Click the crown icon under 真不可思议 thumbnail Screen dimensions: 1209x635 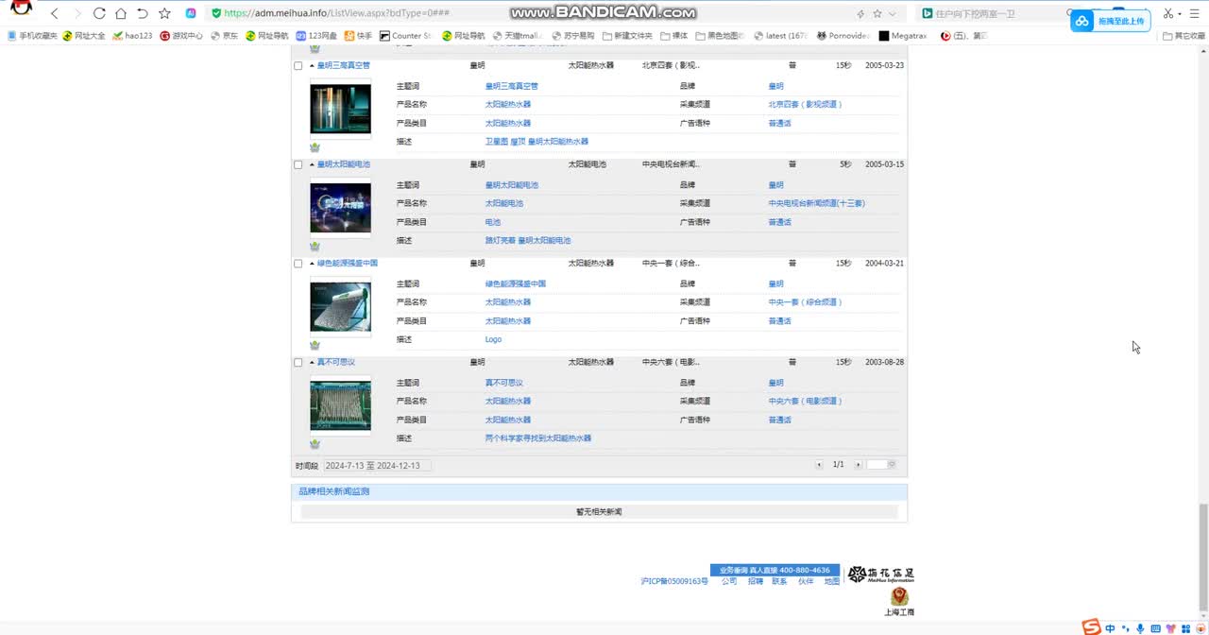pyautogui.click(x=315, y=444)
